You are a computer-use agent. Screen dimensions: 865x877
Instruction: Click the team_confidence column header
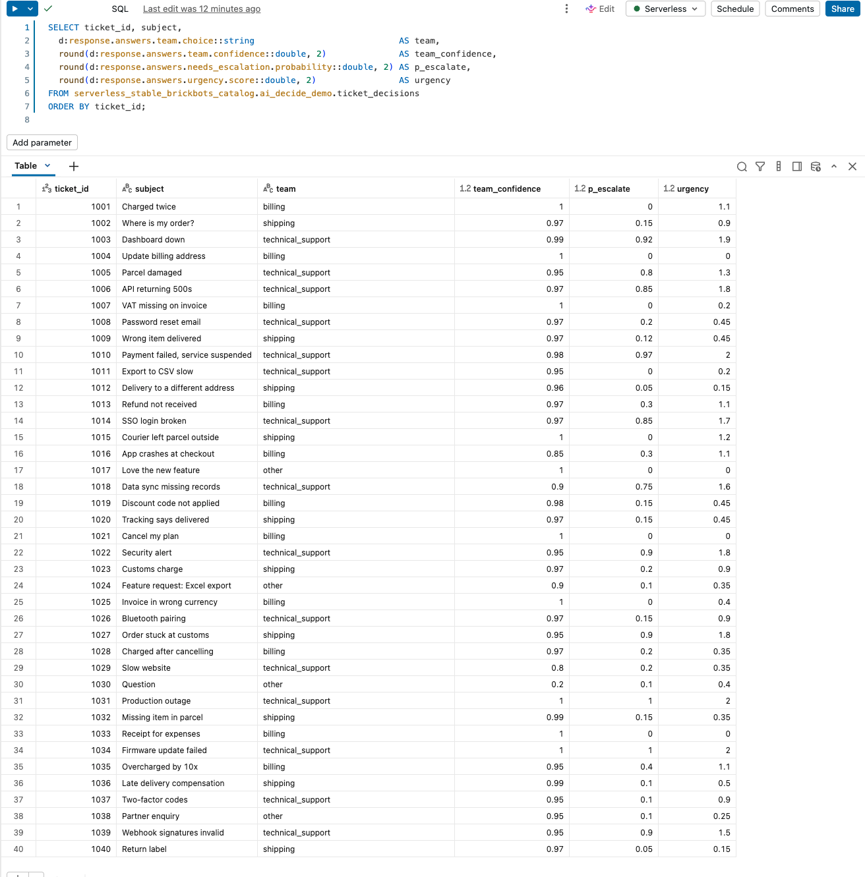pyautogui.click(x=512, y=188)
